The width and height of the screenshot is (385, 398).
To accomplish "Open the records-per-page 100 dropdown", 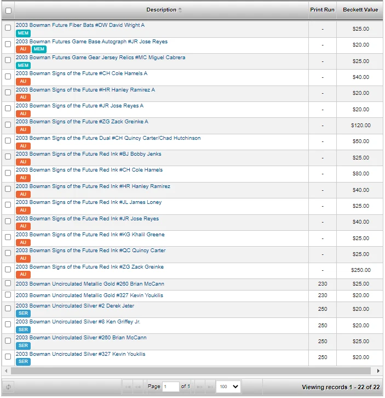I will (228, 386).
